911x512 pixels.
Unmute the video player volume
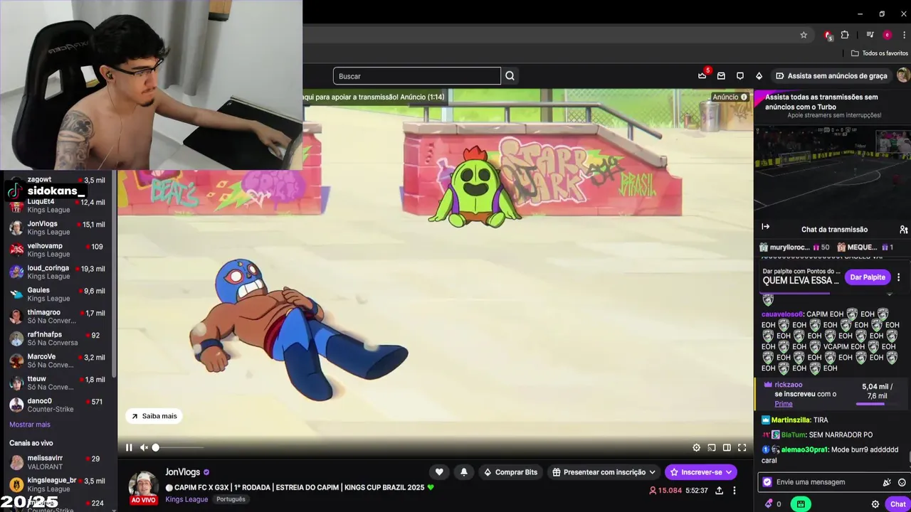(144, 447)
